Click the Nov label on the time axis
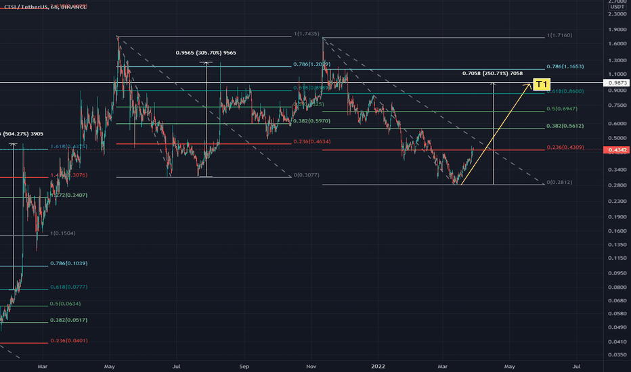This screenshot has height=372, width=631. tap(311, 367)
